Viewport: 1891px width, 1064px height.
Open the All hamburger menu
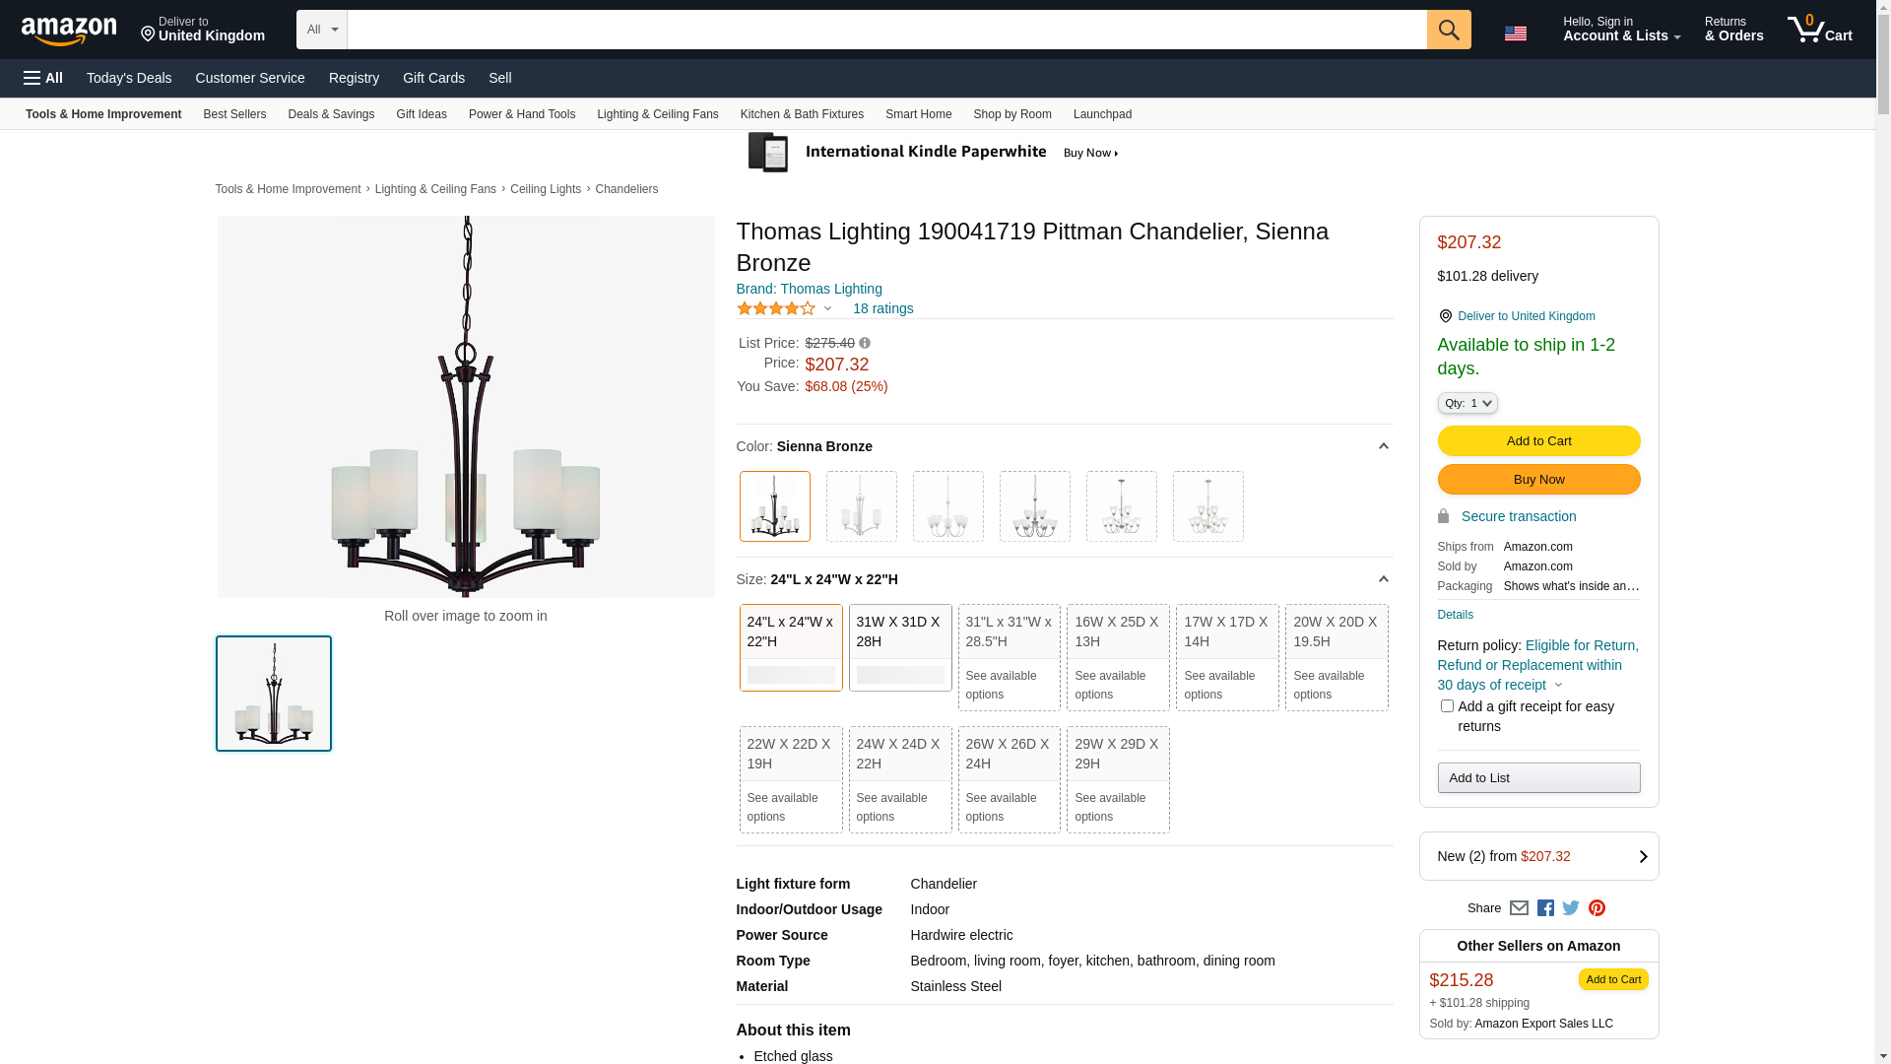click(x=43, y=78)
